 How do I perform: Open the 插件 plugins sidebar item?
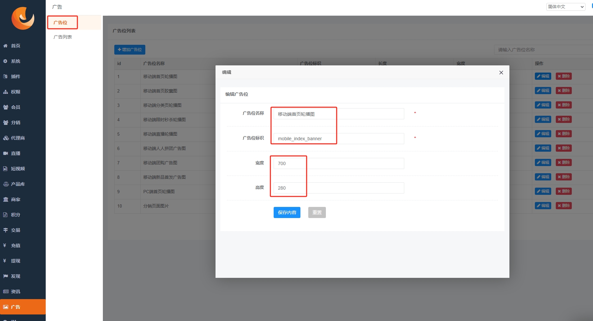click(23, 76)
